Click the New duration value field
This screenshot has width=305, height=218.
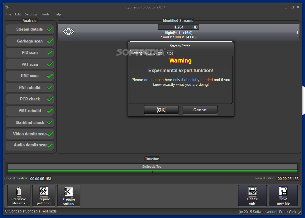tap(288, 179)
